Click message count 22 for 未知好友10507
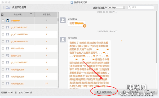Image resolution: width=159 pixels, height=98 pixels. (x=47, y=83)
